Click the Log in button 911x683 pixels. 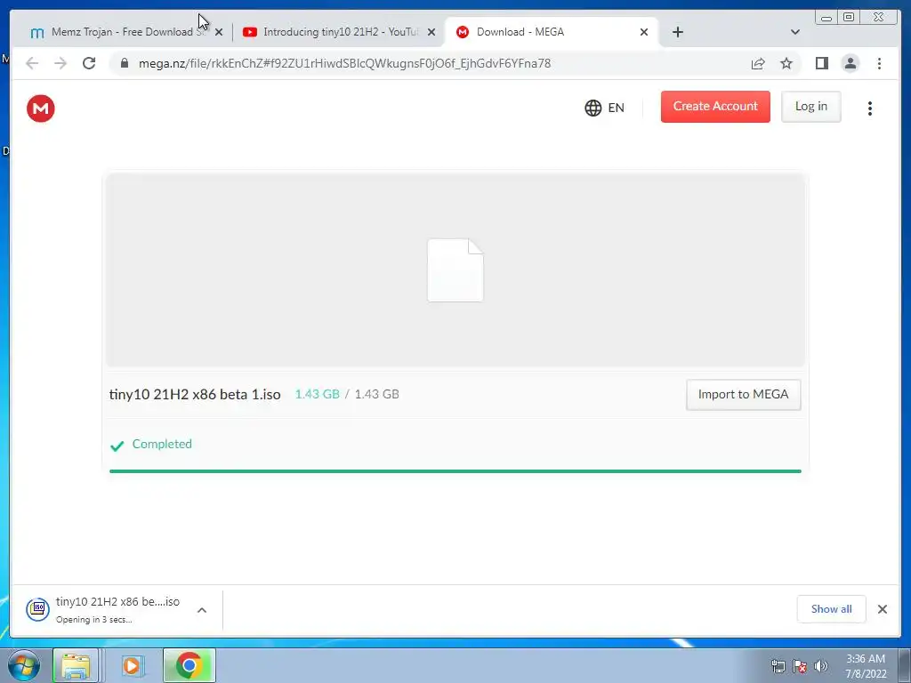point(811,107)
